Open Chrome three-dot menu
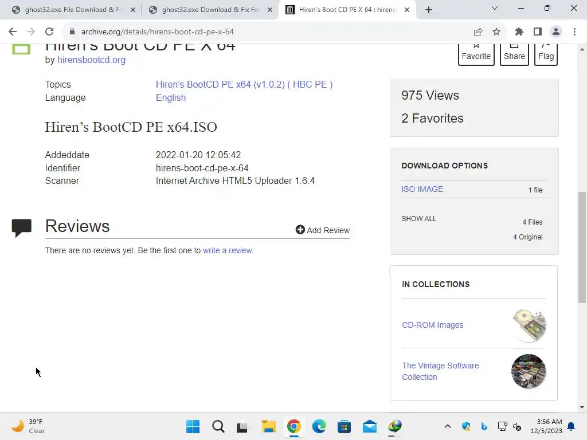The height and width of the screenshot is (440, 587). coord(574,32)
